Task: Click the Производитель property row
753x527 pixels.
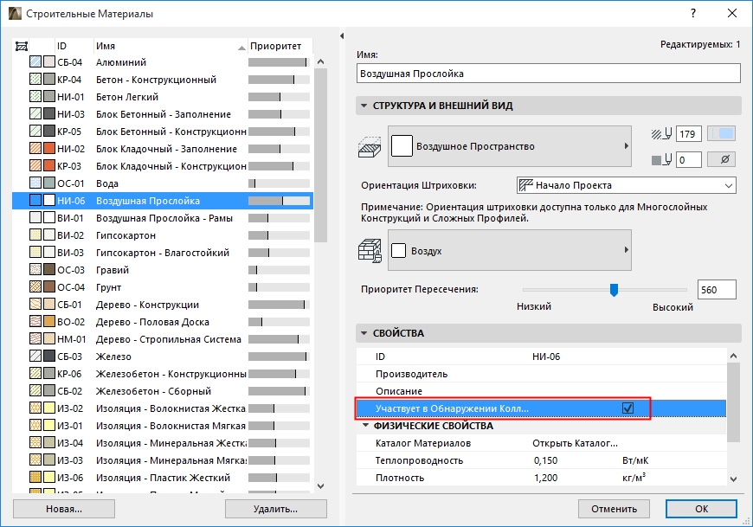Action: coord(541,374)
